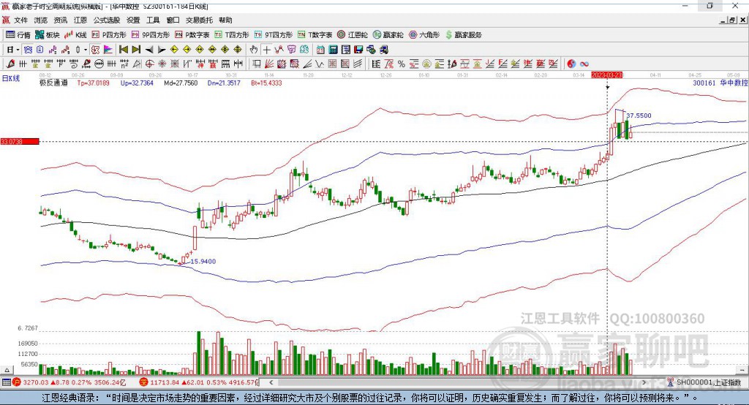This screenshot has width=749, height=405.
Task: Open the P数字表 tool
Action: pyautogui.click(x=192, y=35)
